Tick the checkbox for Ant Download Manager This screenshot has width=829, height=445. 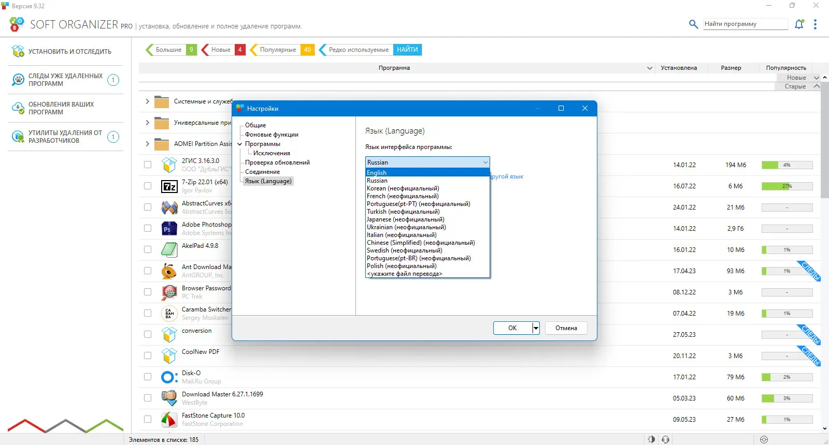pos(148,271)
